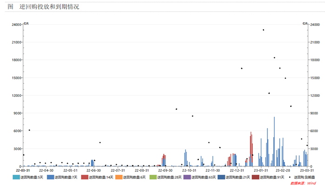This screenshot has width=325, height=195.
Task: Click the 22-12-31 x-axis date label
Action: (x=237, y=170)
